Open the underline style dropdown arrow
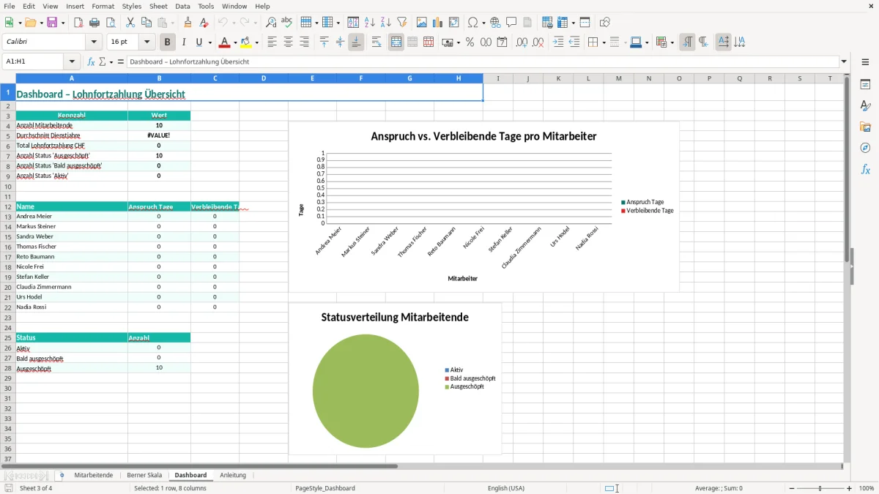Image resolution: width=879 pixels, height=494 pixels. [209, 42]
